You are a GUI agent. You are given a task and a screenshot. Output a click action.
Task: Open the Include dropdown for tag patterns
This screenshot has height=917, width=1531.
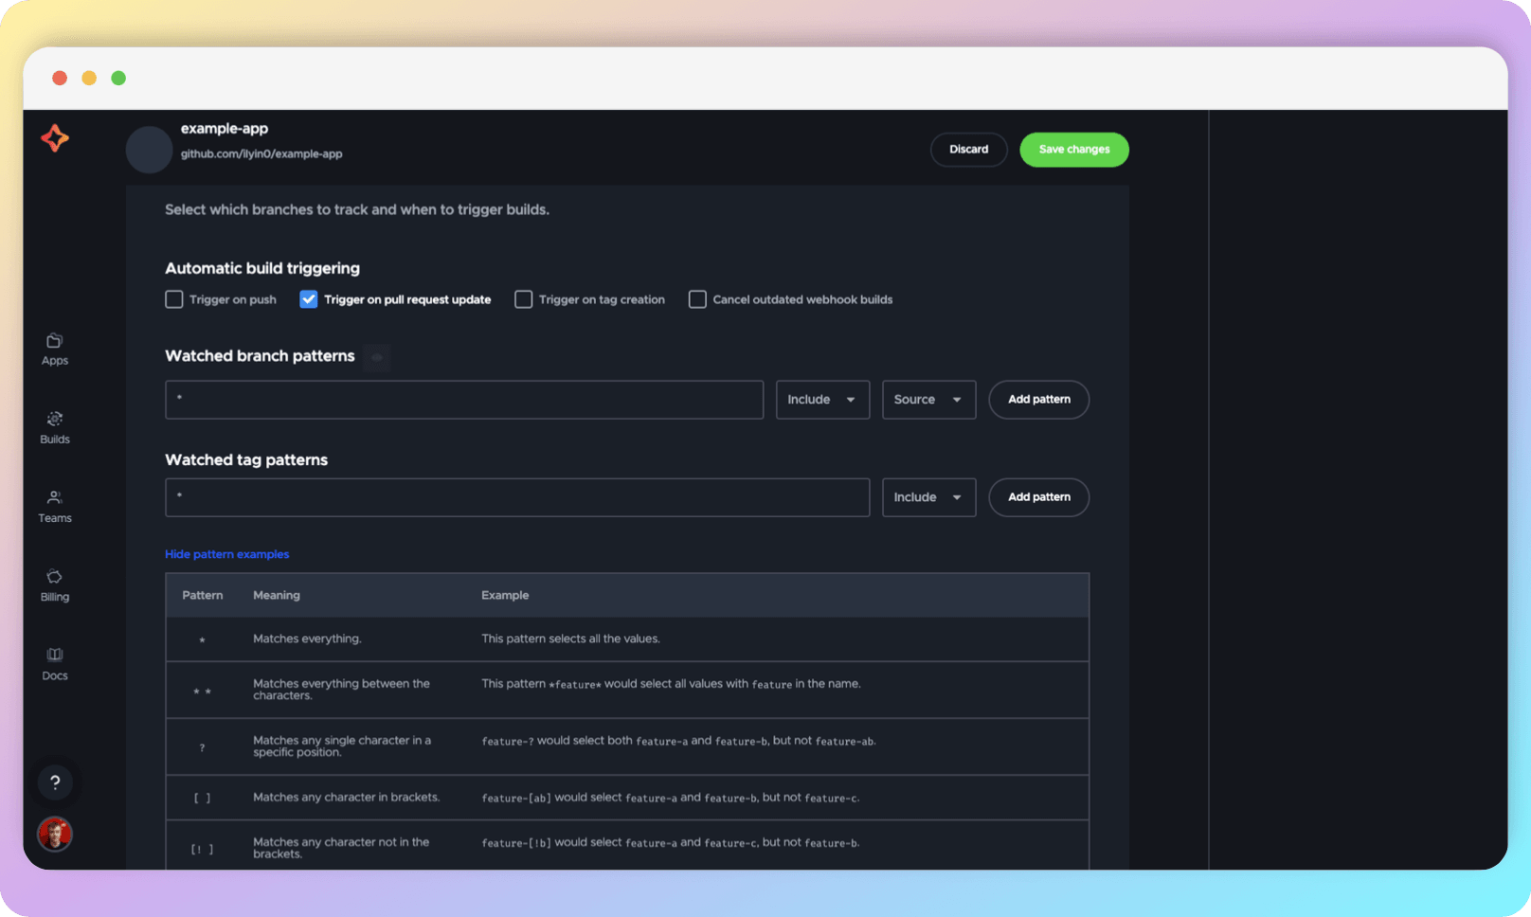pos(928,496)
